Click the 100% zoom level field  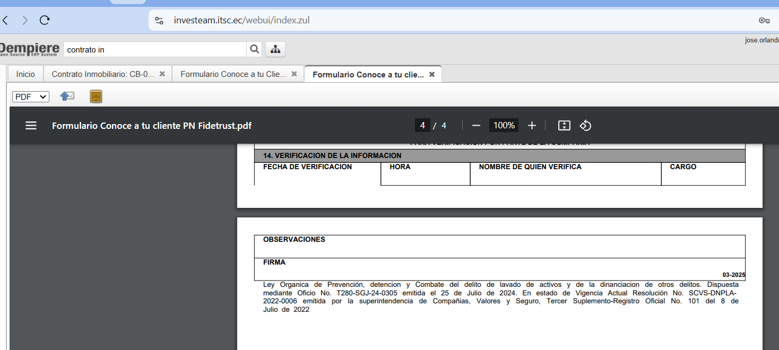pos(504,126)
